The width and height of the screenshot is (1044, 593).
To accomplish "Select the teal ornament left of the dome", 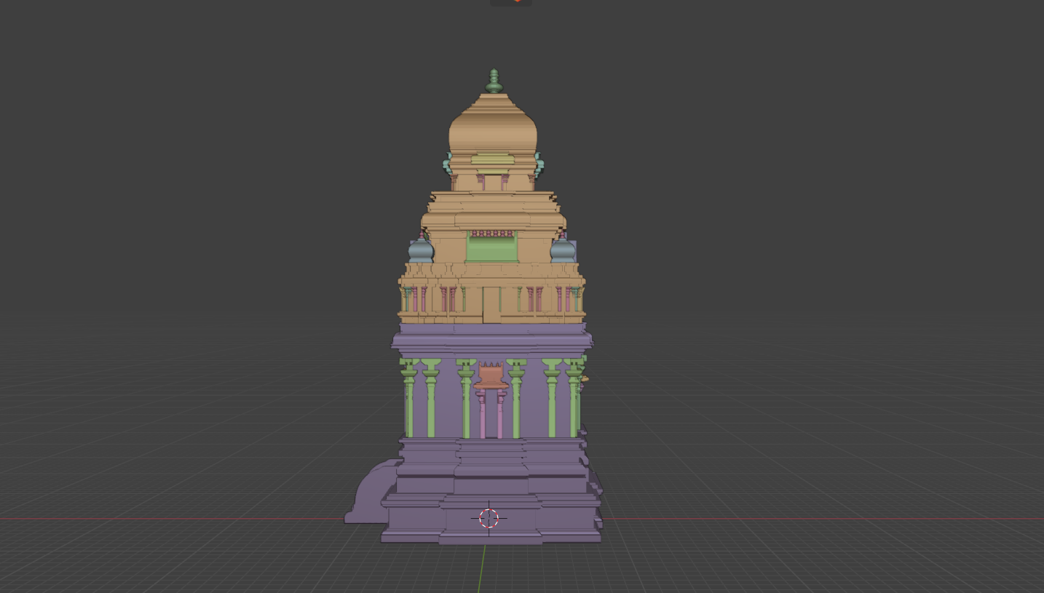I will [x=448, y=165].
